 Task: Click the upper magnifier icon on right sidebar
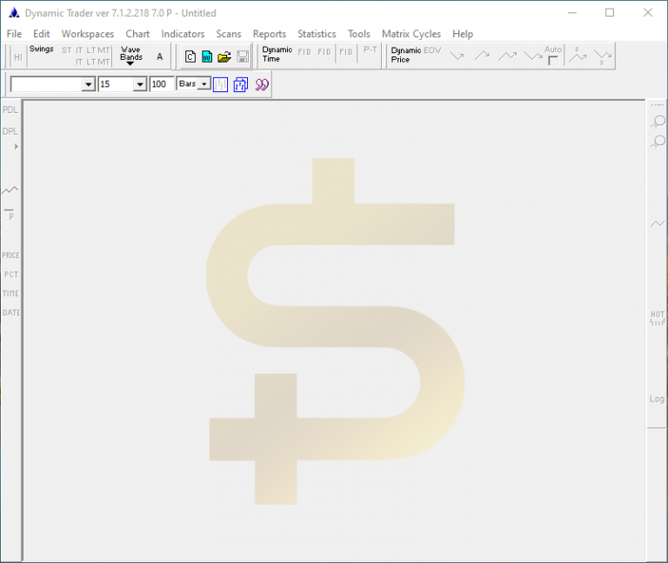point(658,121)
